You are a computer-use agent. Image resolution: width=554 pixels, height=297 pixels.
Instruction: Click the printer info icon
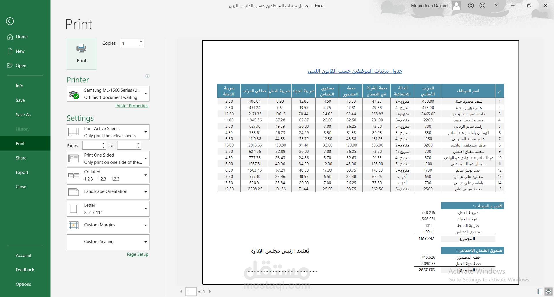coord(147,76)
